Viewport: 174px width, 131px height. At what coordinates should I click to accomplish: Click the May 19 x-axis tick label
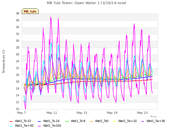pos(112,113)
